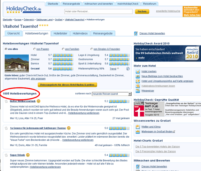
Task: Click the 'Mehr Infos hier' Aschewolke link
Action: [192, 15]
